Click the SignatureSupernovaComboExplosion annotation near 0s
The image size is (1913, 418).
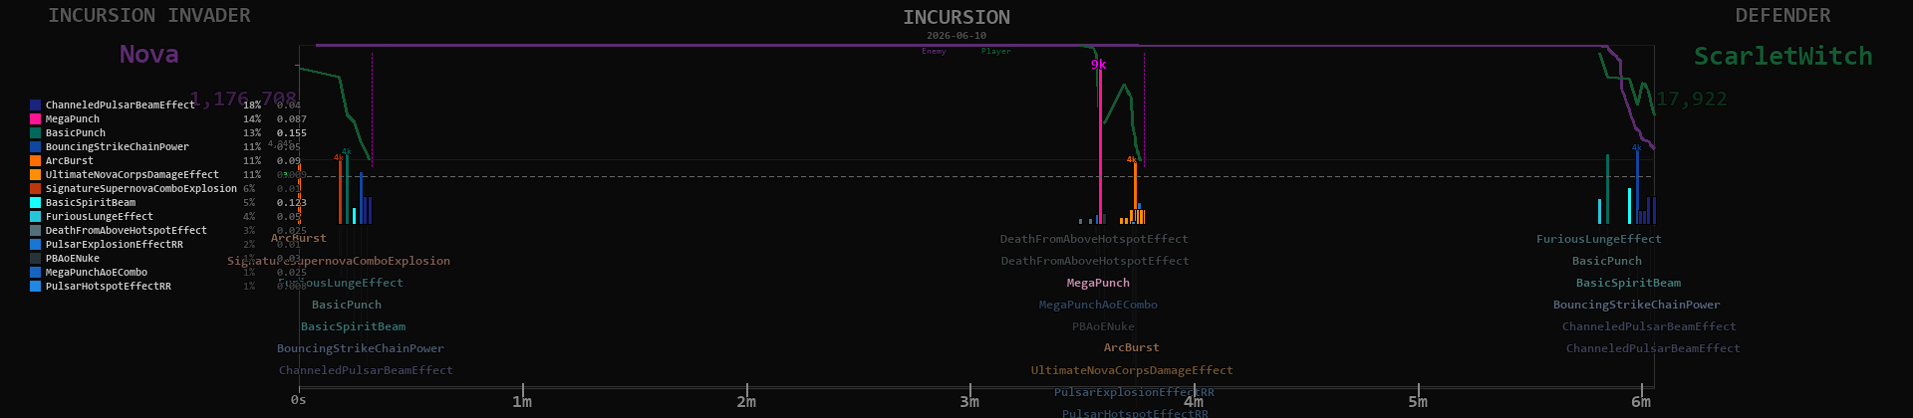point(339,261)
